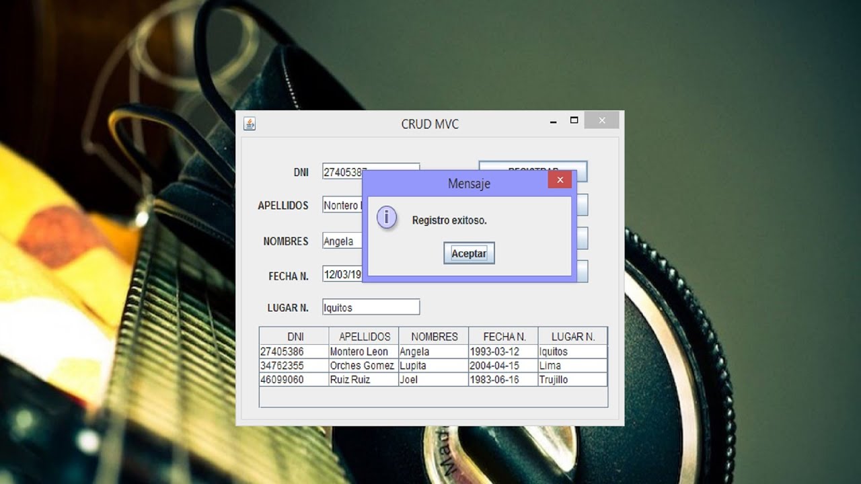The image size is (861, 484).
Task: Click the APELLIDOS column header in table
Action: point(364,336)
